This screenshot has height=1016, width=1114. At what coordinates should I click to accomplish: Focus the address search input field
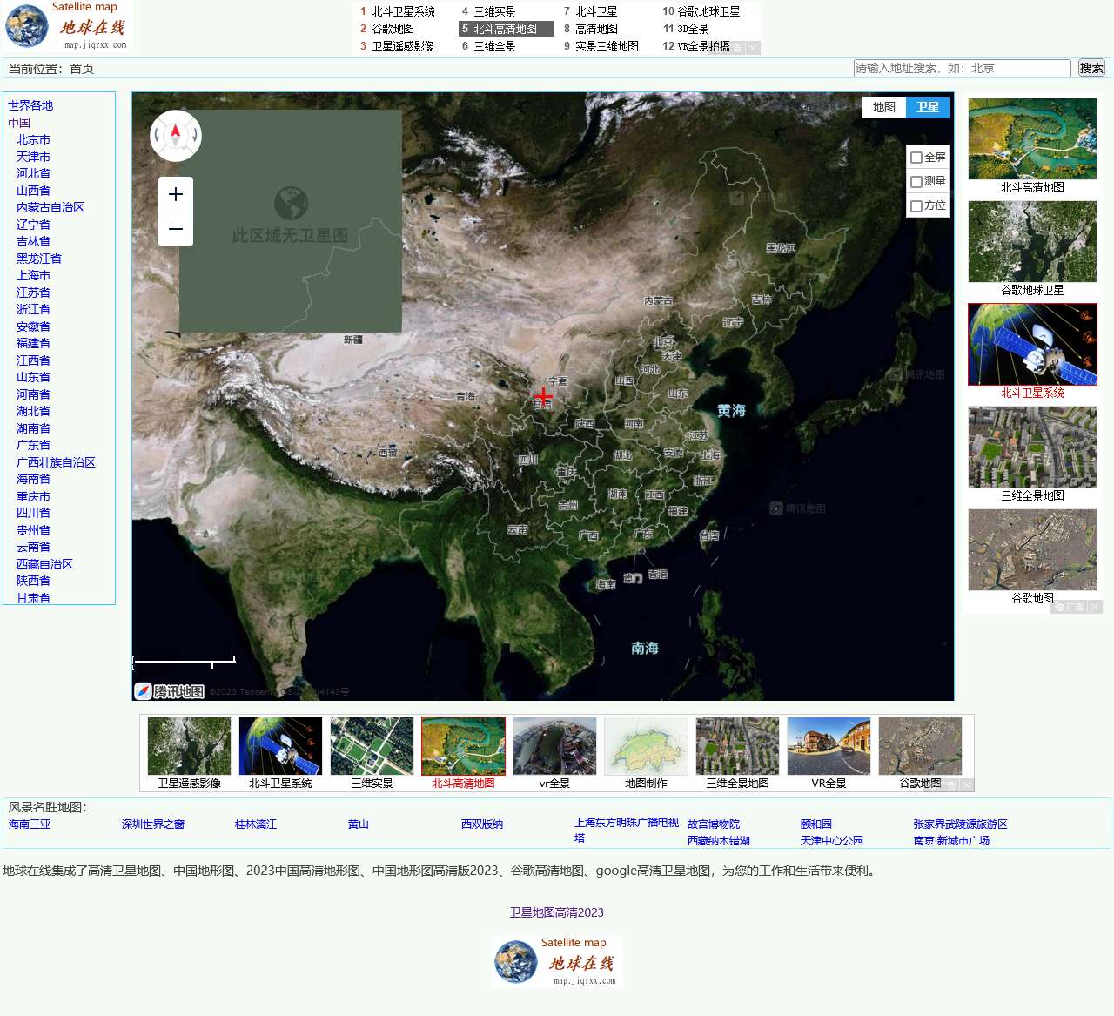pos(963,68)
